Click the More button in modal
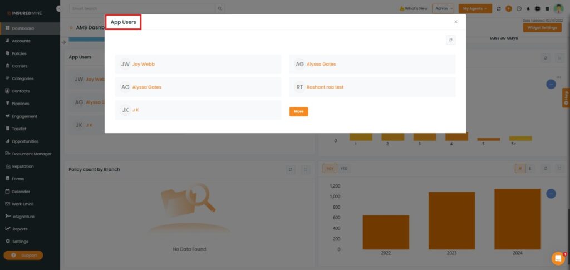The height and width of the screenshot is (270, 570). coord(298,111)
